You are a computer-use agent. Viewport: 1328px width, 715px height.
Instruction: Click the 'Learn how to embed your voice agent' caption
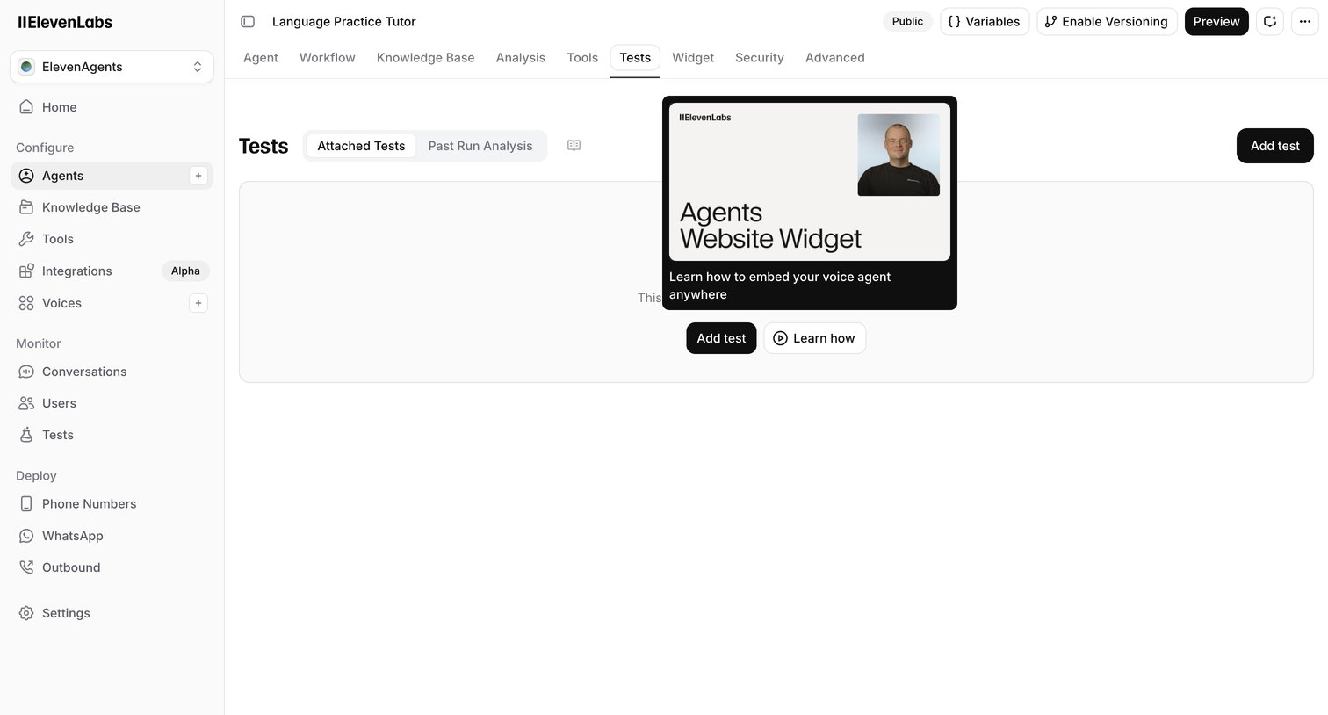click(780, 285)
